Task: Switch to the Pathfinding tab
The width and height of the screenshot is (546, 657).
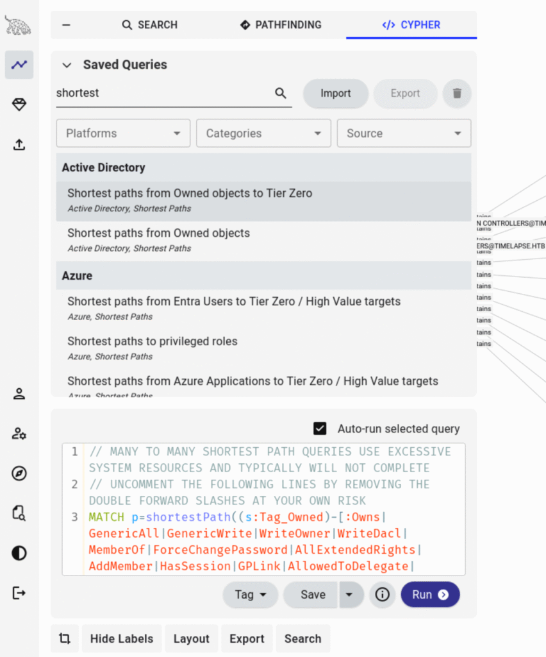Action: pos(281,25)
